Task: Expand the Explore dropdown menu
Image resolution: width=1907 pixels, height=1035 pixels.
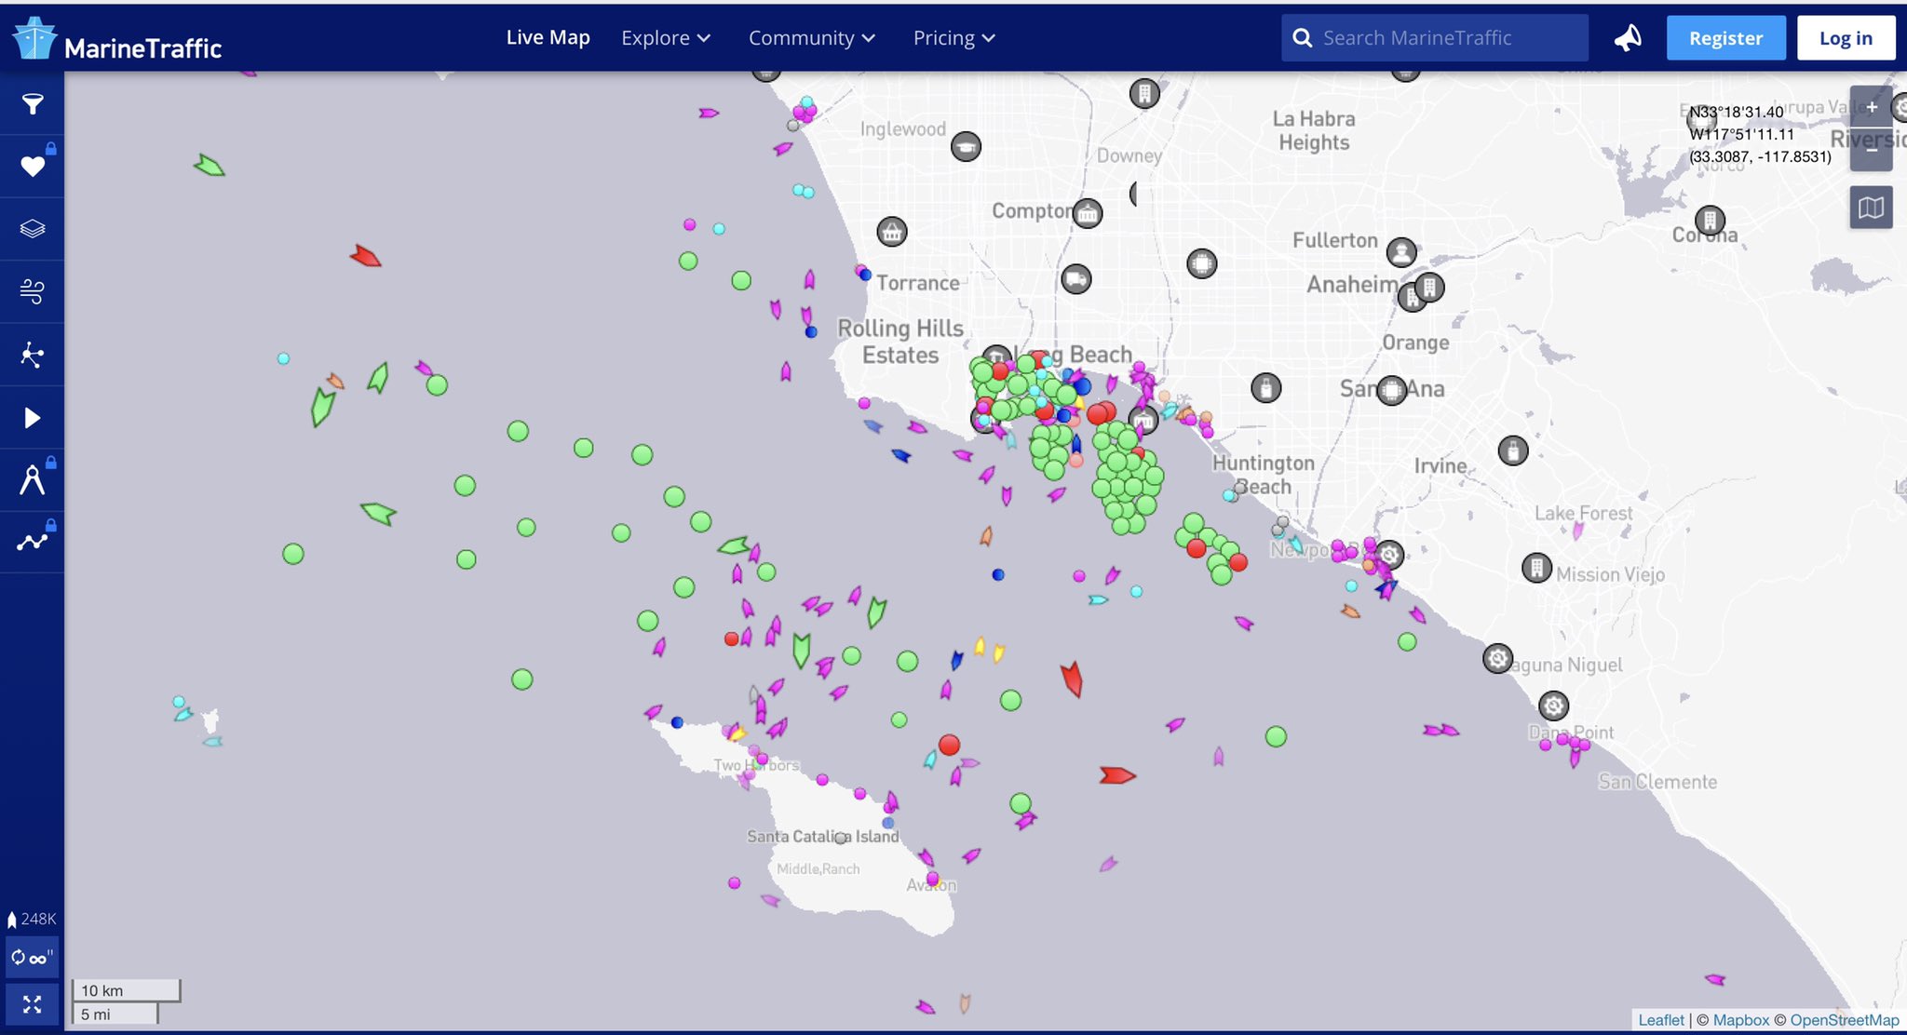Action: 665,37
